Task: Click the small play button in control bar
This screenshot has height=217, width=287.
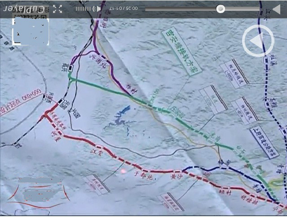Action: click(277, 9)
